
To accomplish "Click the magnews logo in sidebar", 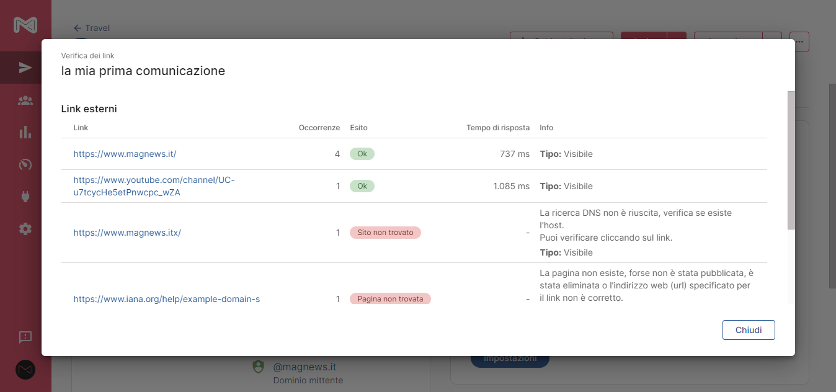I will pos(25,25).
